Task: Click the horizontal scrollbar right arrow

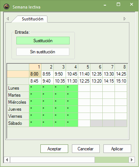Action: click(132, 160)
